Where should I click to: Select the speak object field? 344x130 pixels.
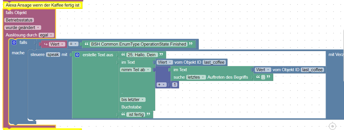53,55
